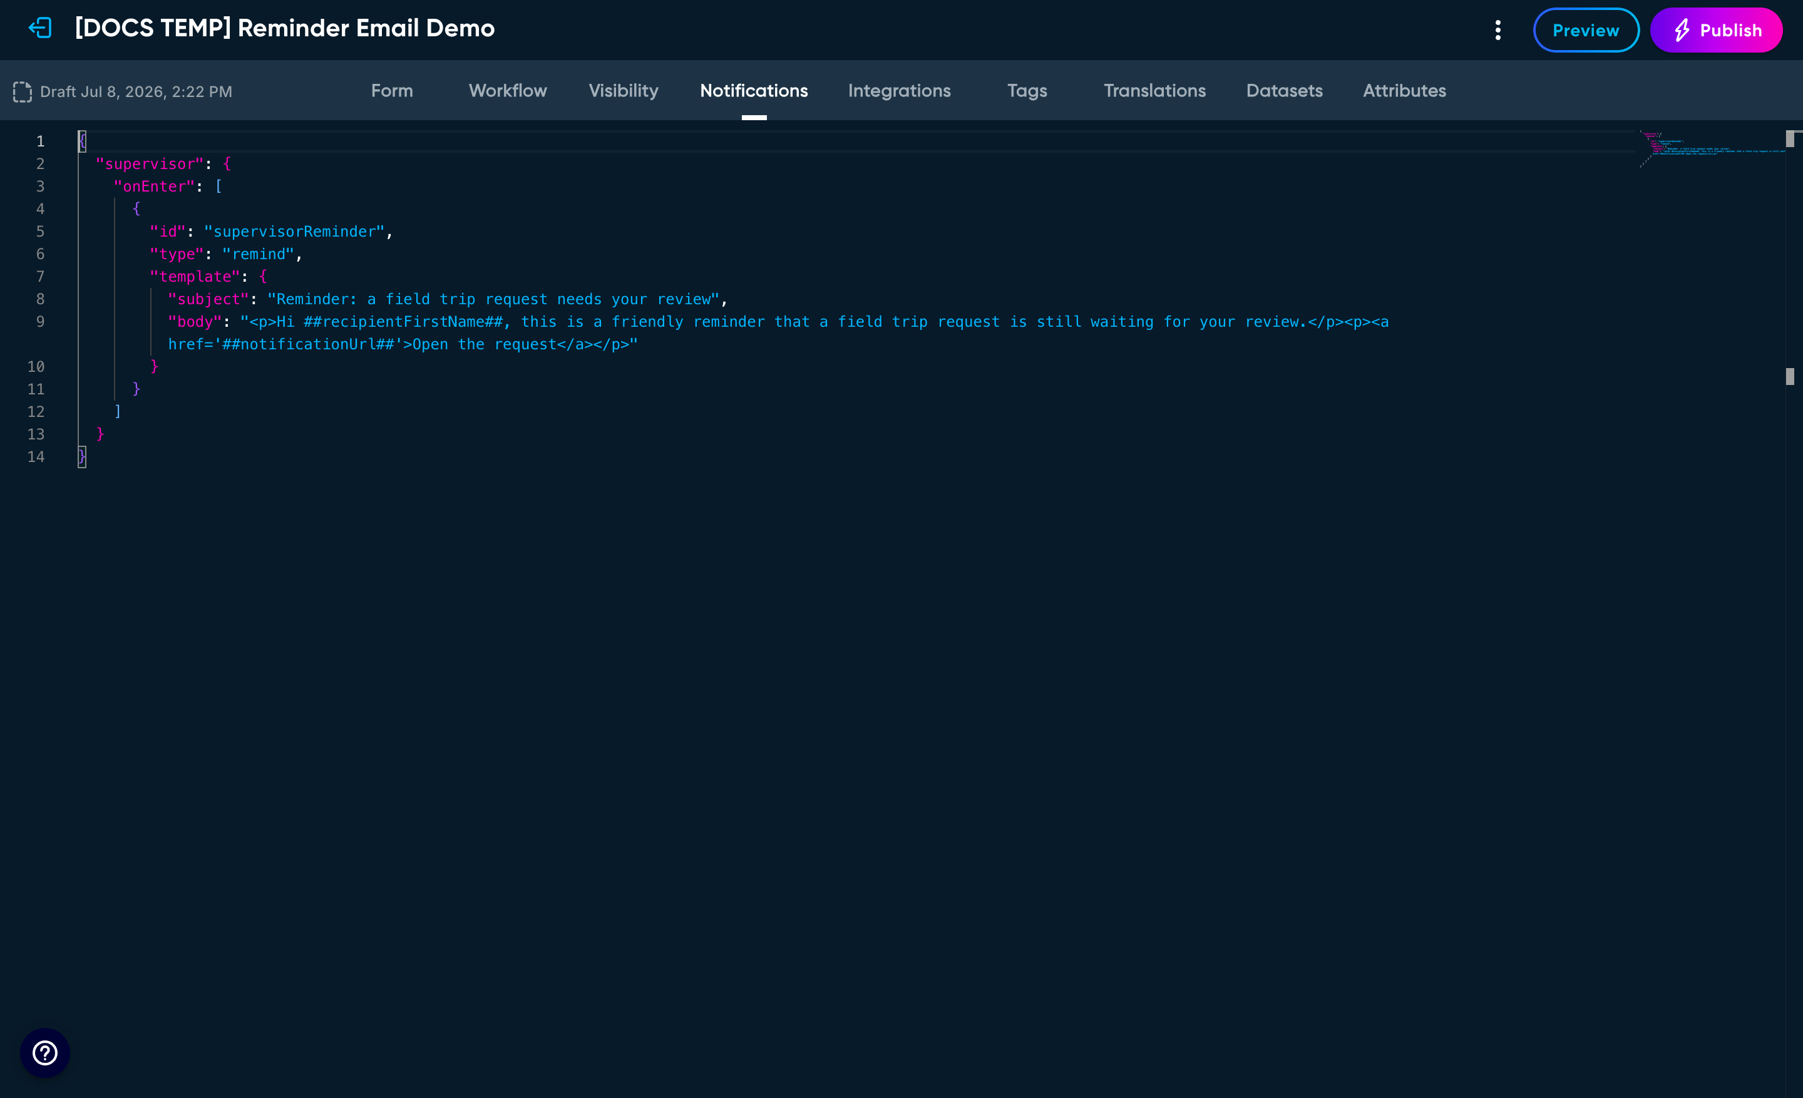Switch to the Workflow tab

pos(508,91)
